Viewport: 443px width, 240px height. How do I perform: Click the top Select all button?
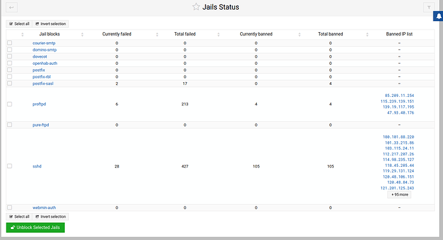coord(19,24)
